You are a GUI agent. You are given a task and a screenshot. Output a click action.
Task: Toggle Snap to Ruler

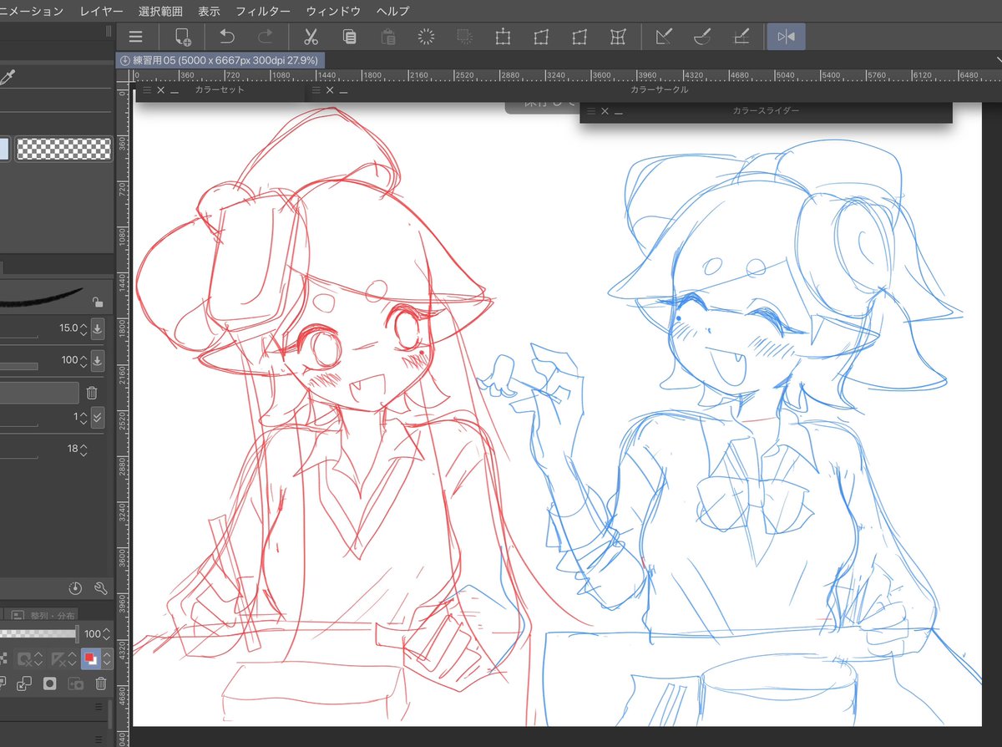point(664,36)
